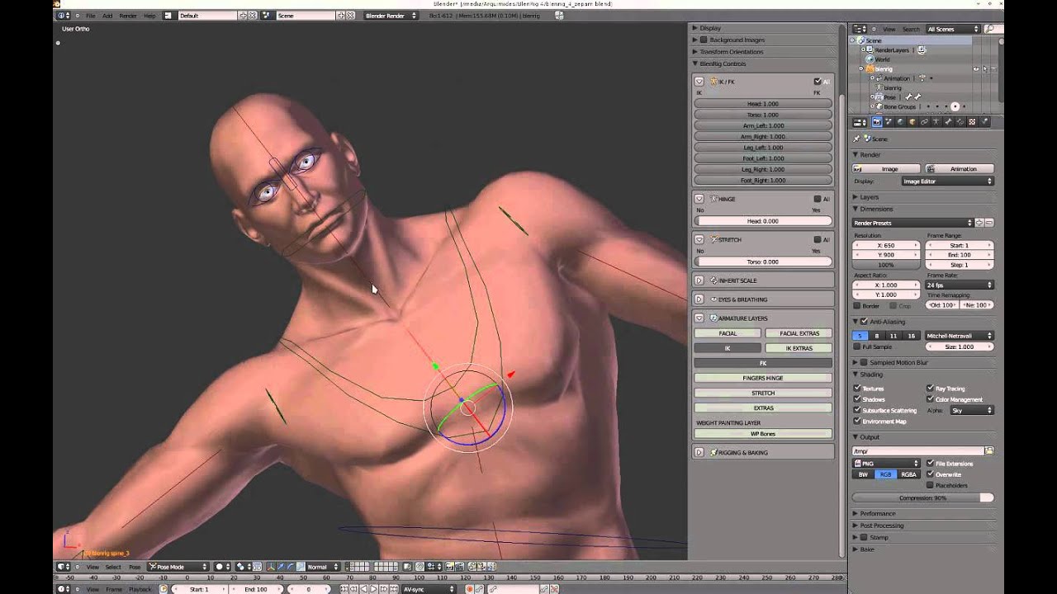Image resolution: width=1057 pixels, height=594 pixels.
Task: Open the Blender Render engine dropdown
Action: 391,16
